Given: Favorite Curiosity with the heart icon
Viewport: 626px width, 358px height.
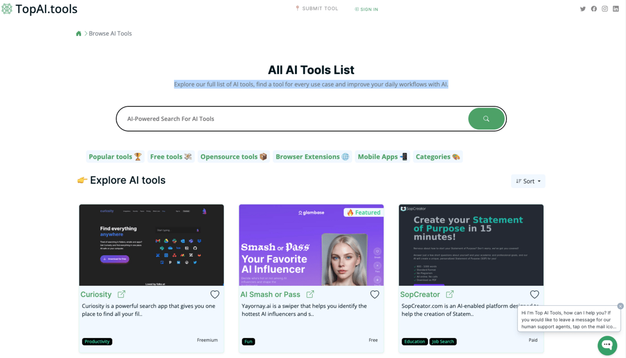Looking at the screenshot, I should coord(215,294).
